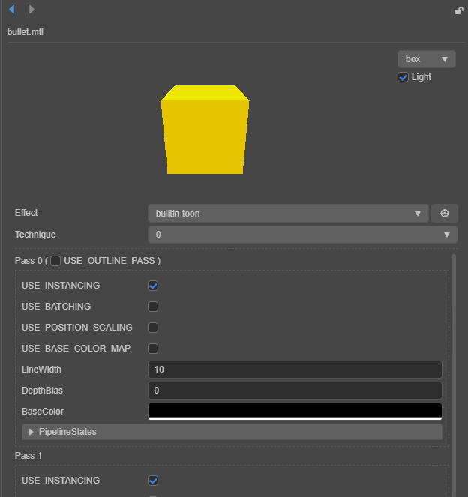Screen dimensions: 468x497
Task: Uncheck the Light checkbox
Action: pos(403,77)
